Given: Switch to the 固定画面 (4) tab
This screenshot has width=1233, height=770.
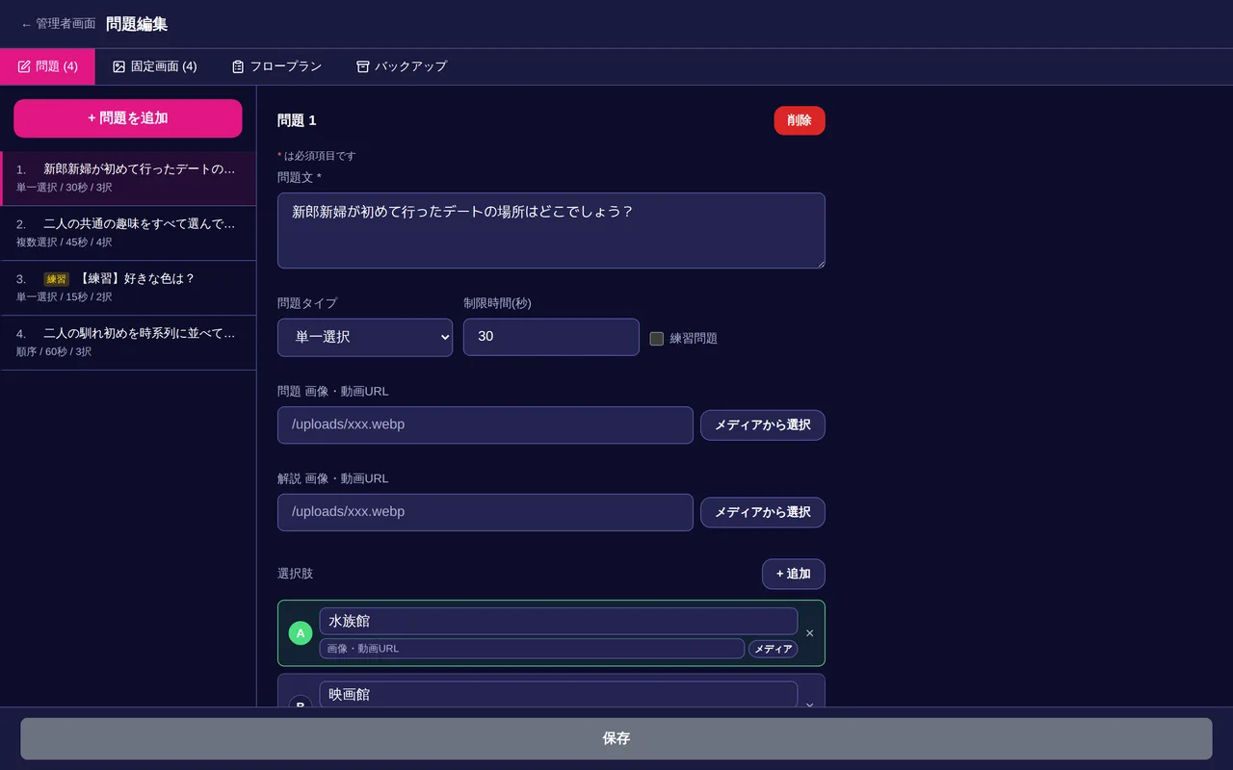Looking at the screenshot, I should coord(155,66).
